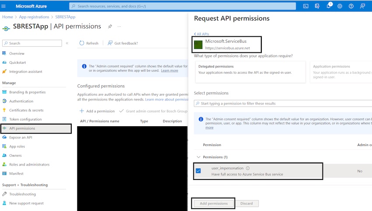Open Owners in the sidebar
Screen dimensions: 372x211
click(15, 156)
